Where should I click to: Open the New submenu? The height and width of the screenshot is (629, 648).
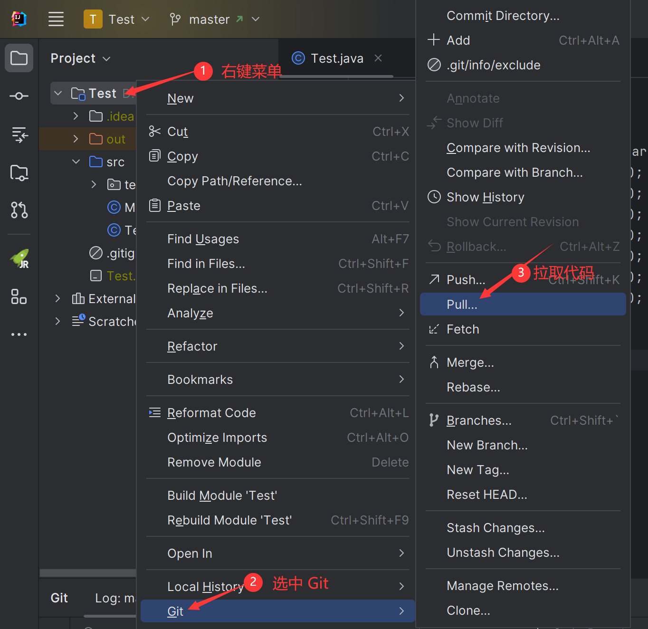coord(278,98)
